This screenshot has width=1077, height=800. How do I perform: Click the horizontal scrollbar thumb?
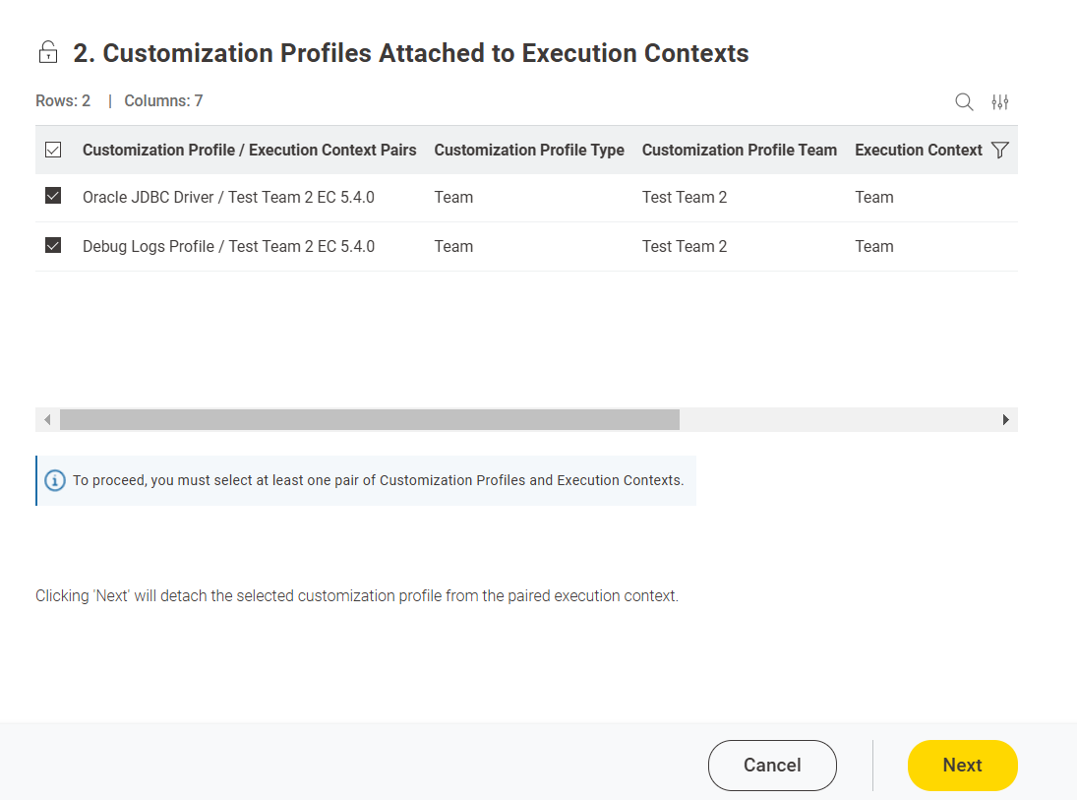(369, 420)
